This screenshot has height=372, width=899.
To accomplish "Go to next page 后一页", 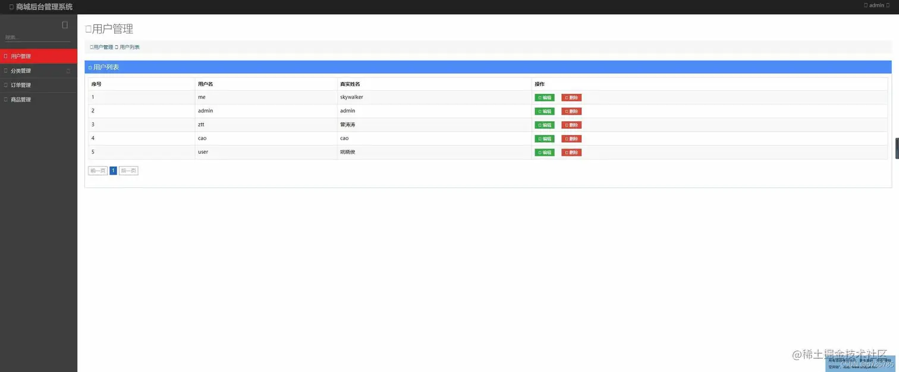I will (128, 171).
